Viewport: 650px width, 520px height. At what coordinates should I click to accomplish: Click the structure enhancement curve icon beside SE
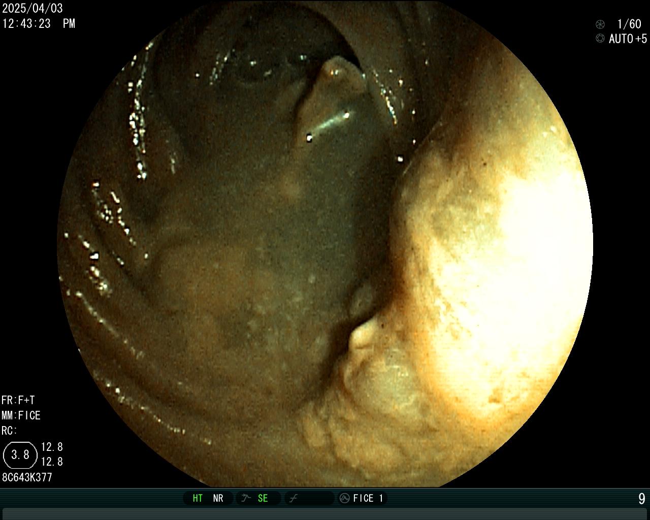click(246, 498)
